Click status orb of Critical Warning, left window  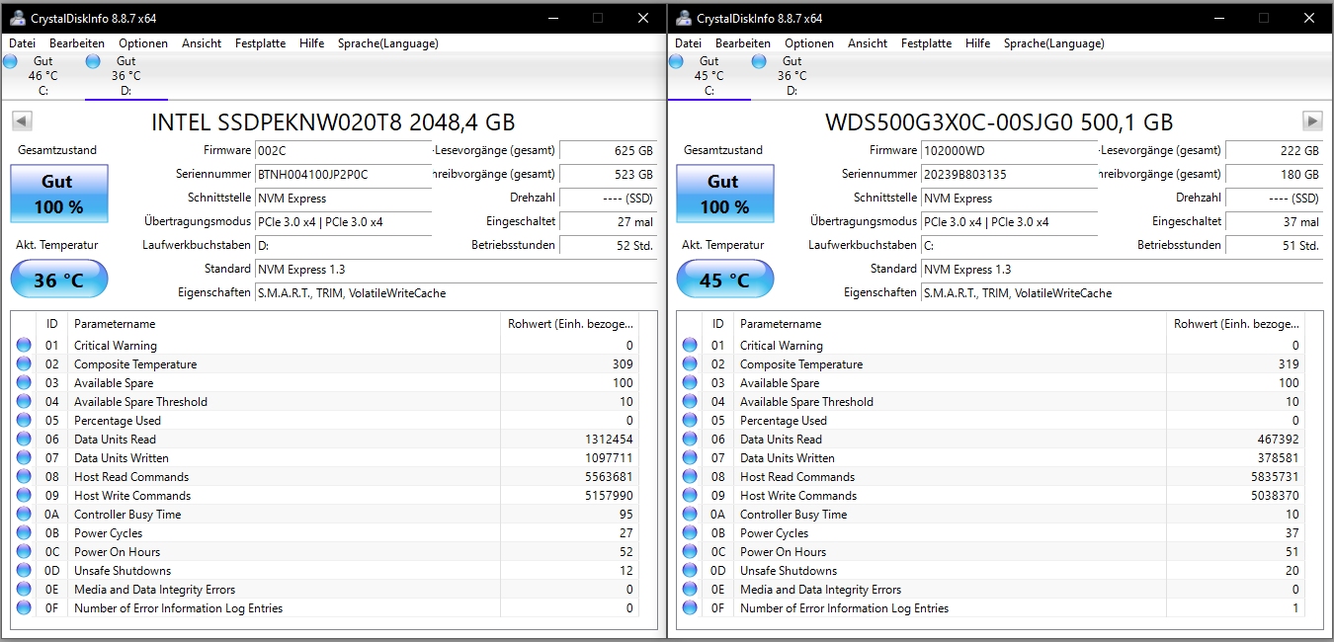24,346
